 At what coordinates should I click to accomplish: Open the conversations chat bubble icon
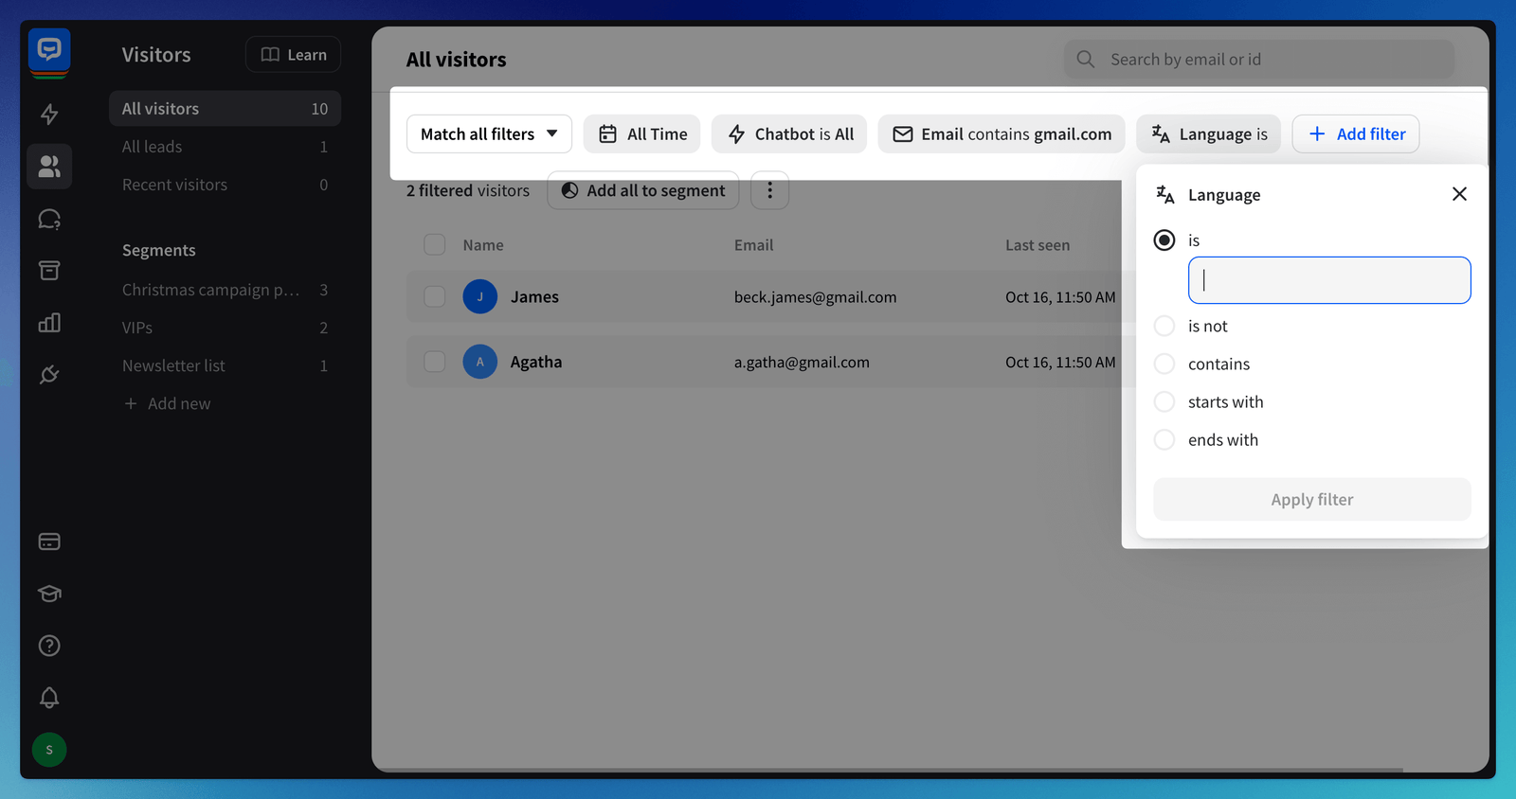49,220
